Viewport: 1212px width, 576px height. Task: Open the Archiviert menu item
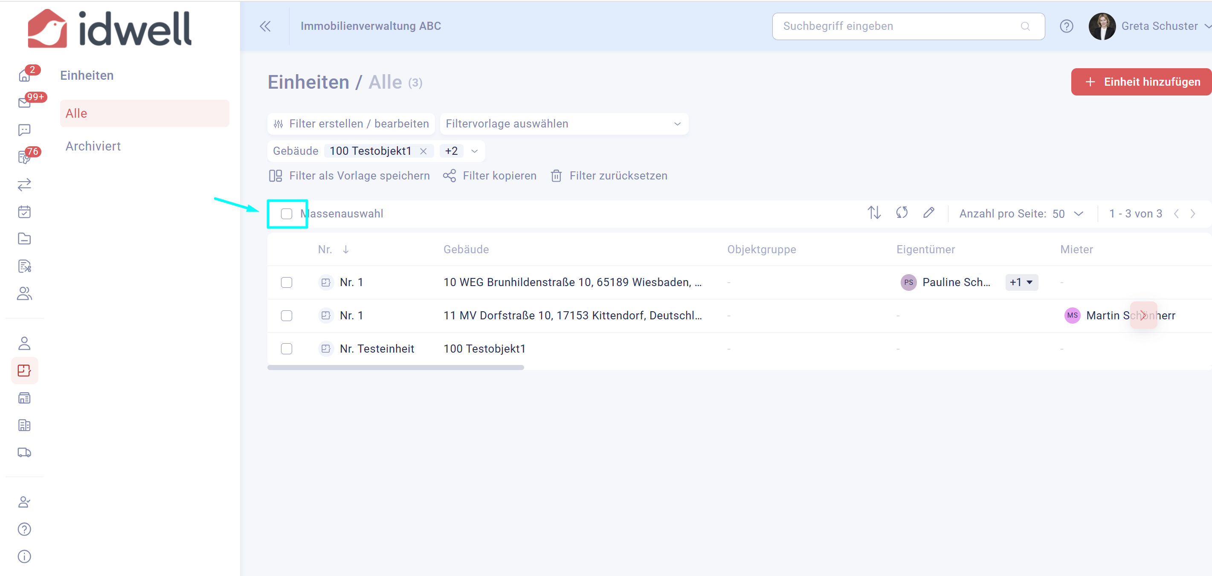(x=93, y=146)
